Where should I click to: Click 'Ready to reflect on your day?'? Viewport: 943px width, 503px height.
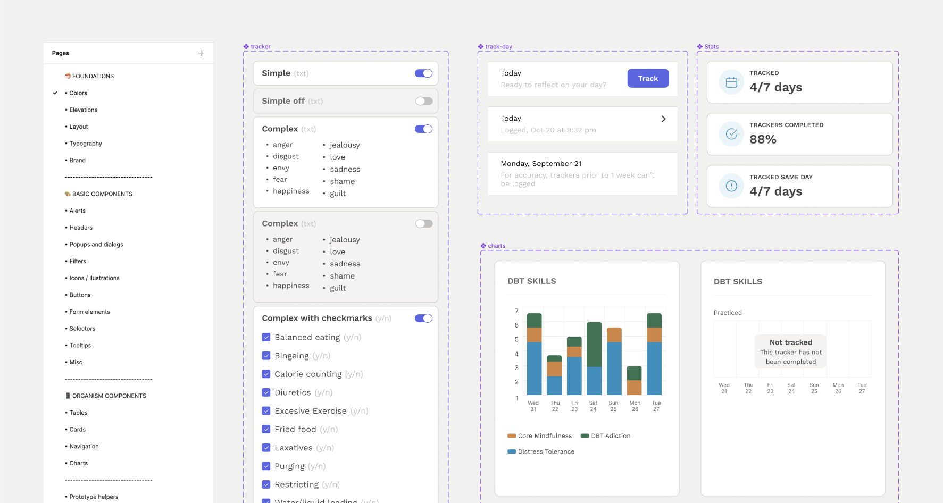pyautogui.click(x=553, y=85)
